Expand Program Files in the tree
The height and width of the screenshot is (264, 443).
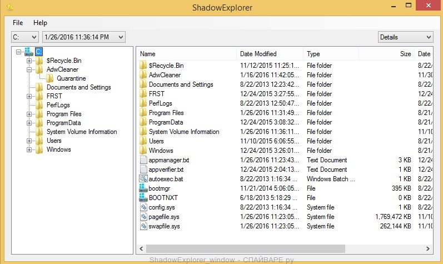tap(29, 114)
